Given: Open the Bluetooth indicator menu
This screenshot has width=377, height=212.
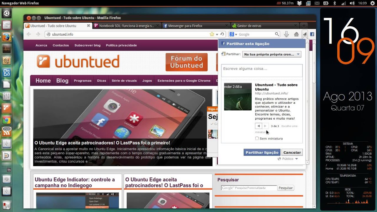Looking at the screenshot, I should tap(335, 3).
